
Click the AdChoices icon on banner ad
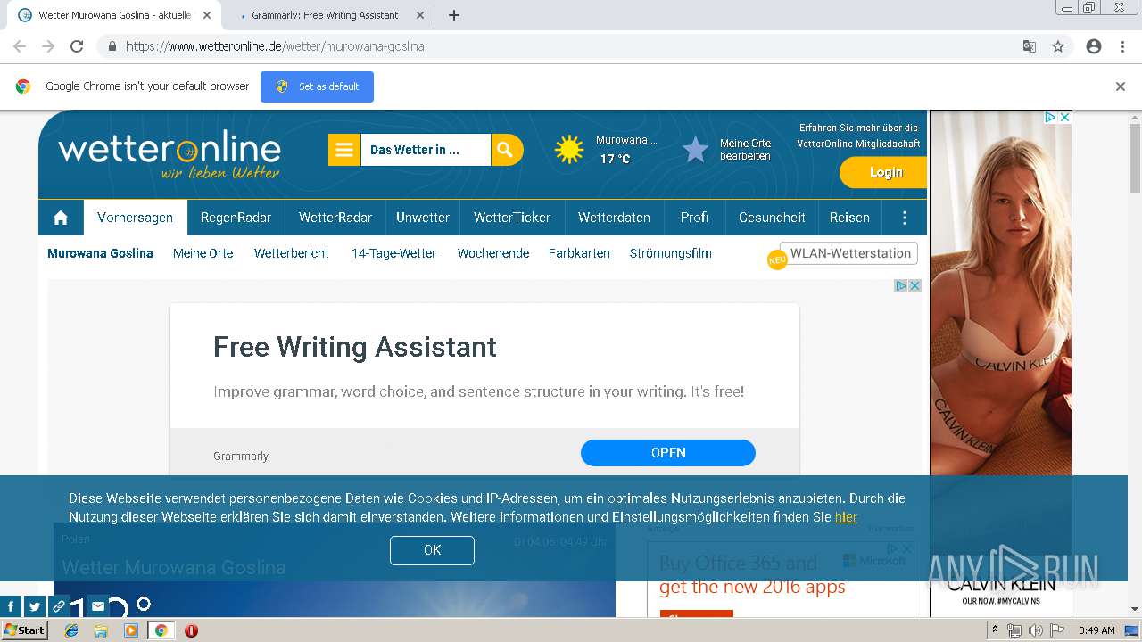point(901,285)
